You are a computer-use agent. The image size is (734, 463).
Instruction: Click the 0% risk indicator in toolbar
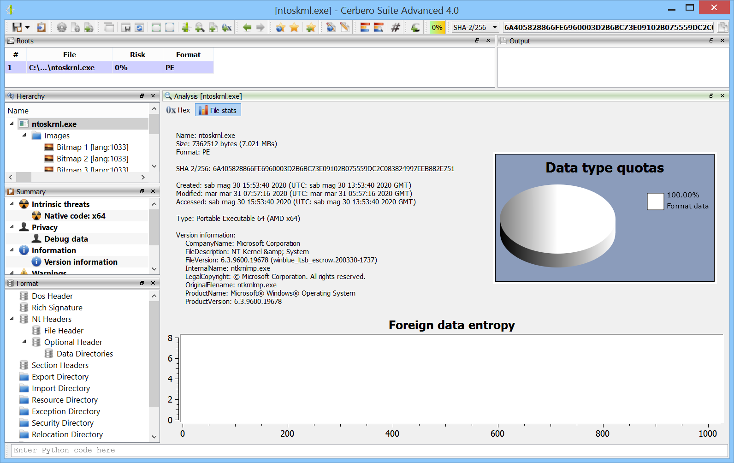437,27
